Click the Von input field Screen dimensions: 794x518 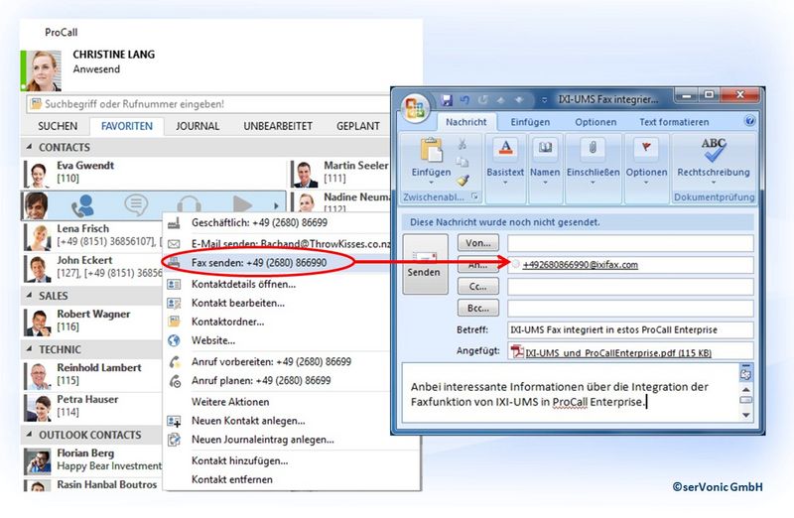pyautogui.click(x=630, y=243)
